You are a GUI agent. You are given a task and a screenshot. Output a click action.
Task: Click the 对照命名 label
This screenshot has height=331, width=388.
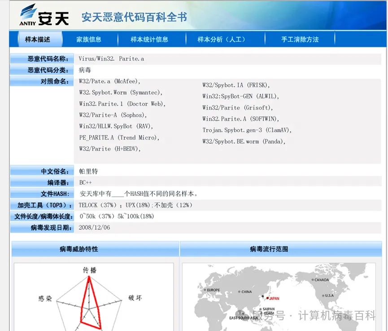(42, 81)
